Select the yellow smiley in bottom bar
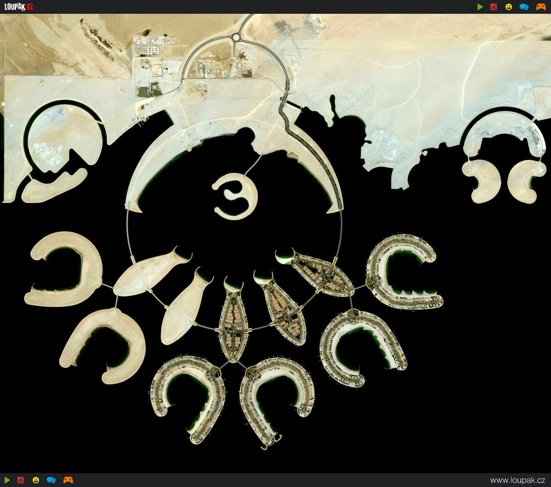 36,480
